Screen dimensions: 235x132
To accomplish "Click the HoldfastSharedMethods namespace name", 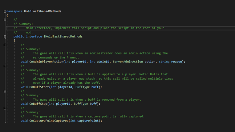I will pos(43,11).
